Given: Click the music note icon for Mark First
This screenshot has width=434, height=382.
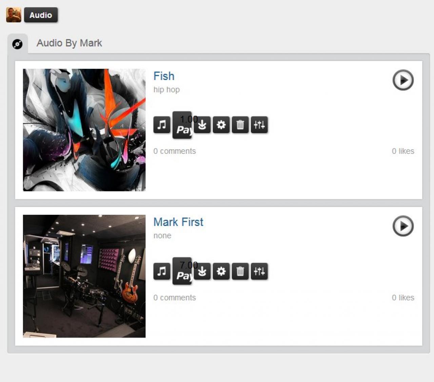Looking at the screenshot, I should 162,271.
